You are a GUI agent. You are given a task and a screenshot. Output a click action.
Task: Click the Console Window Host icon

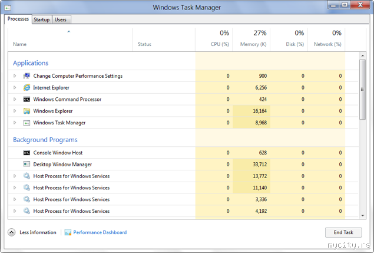coord(27,153)
